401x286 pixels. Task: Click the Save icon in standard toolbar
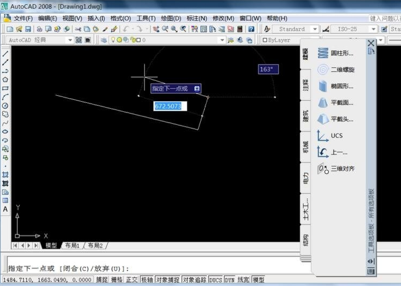[28, 29]
